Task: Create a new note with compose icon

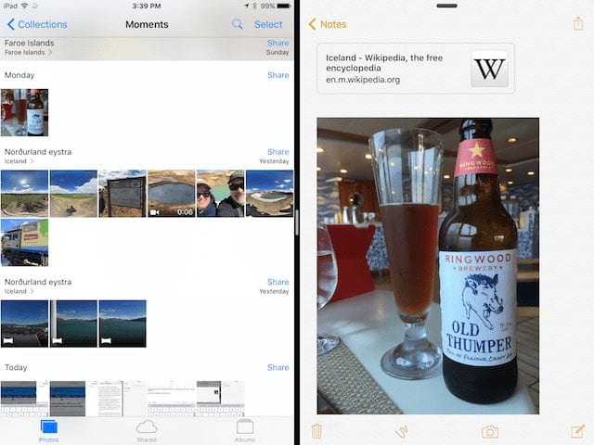Action: point(577,431)
